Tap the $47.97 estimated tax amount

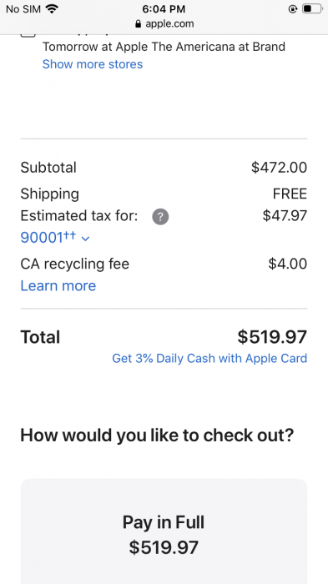pos(285,215)
